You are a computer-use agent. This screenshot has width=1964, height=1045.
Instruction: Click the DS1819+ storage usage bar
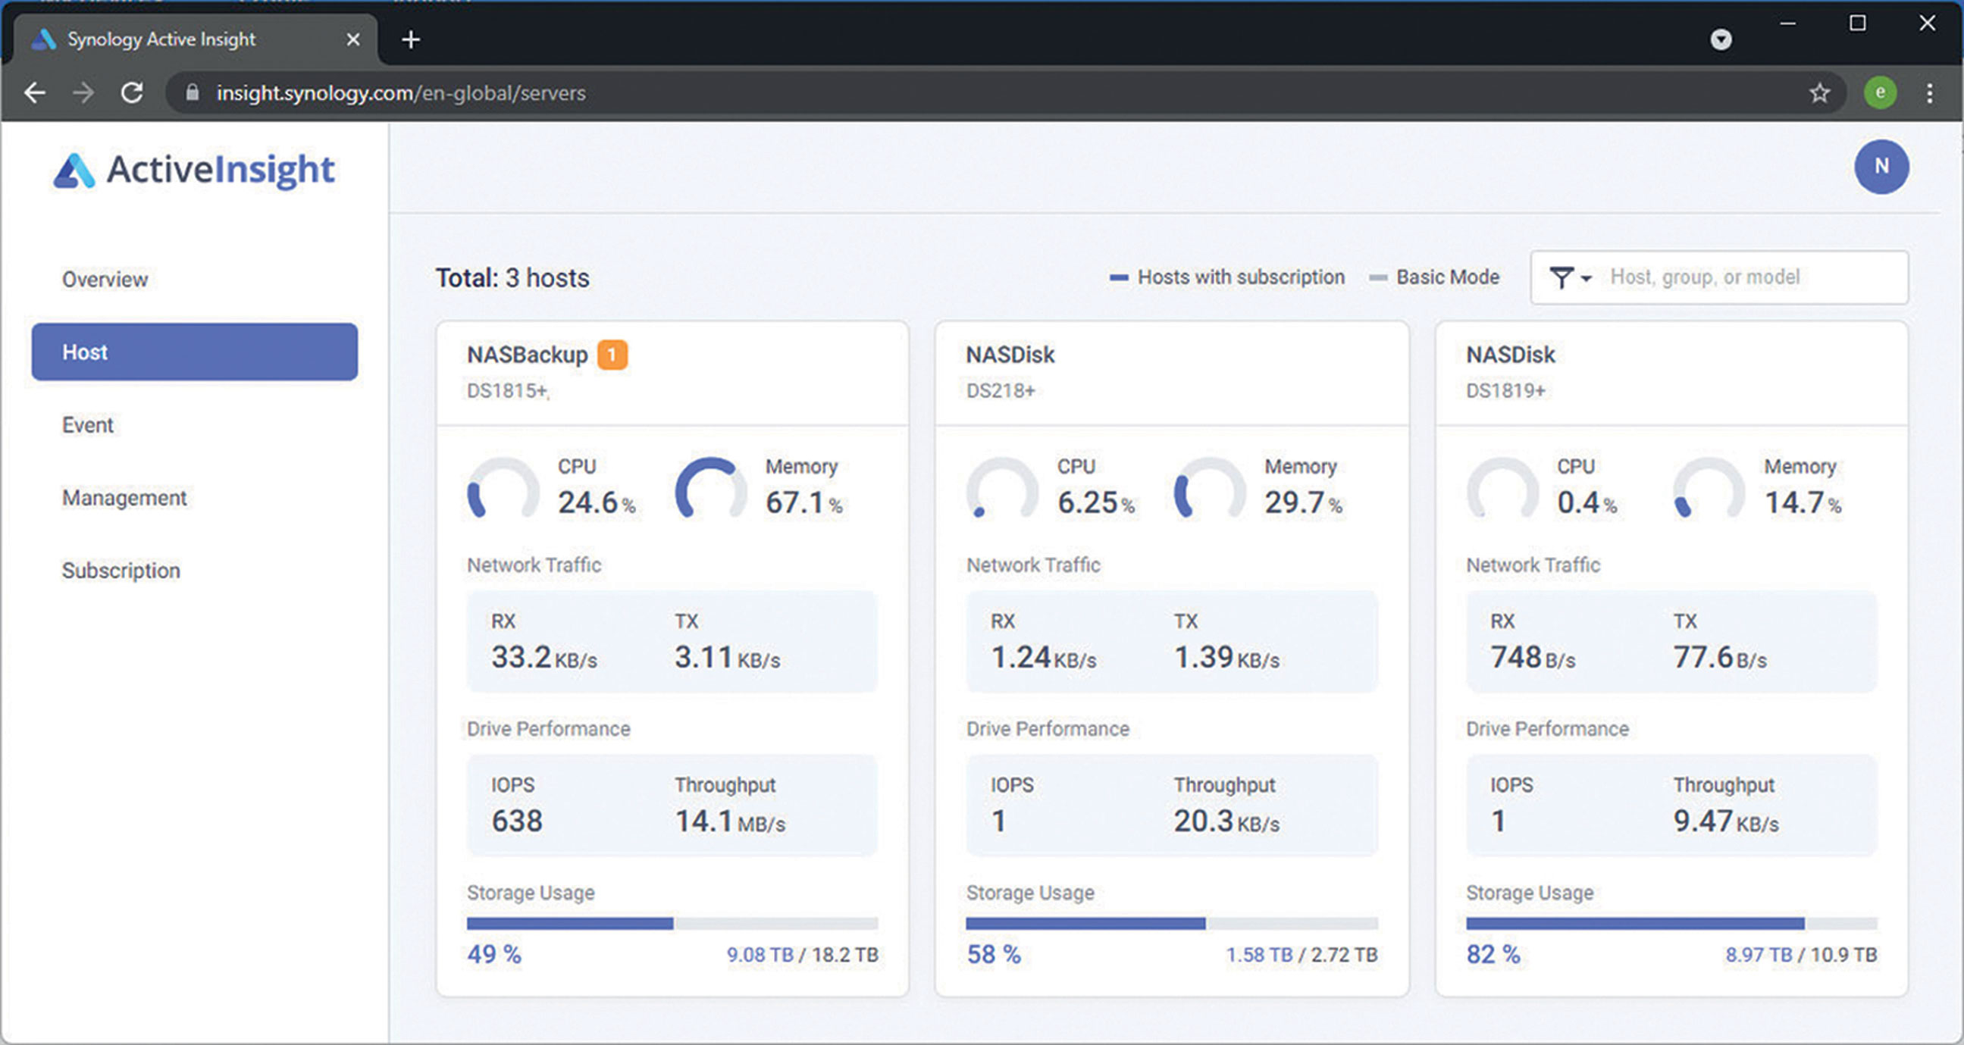tap(1672, 923)
